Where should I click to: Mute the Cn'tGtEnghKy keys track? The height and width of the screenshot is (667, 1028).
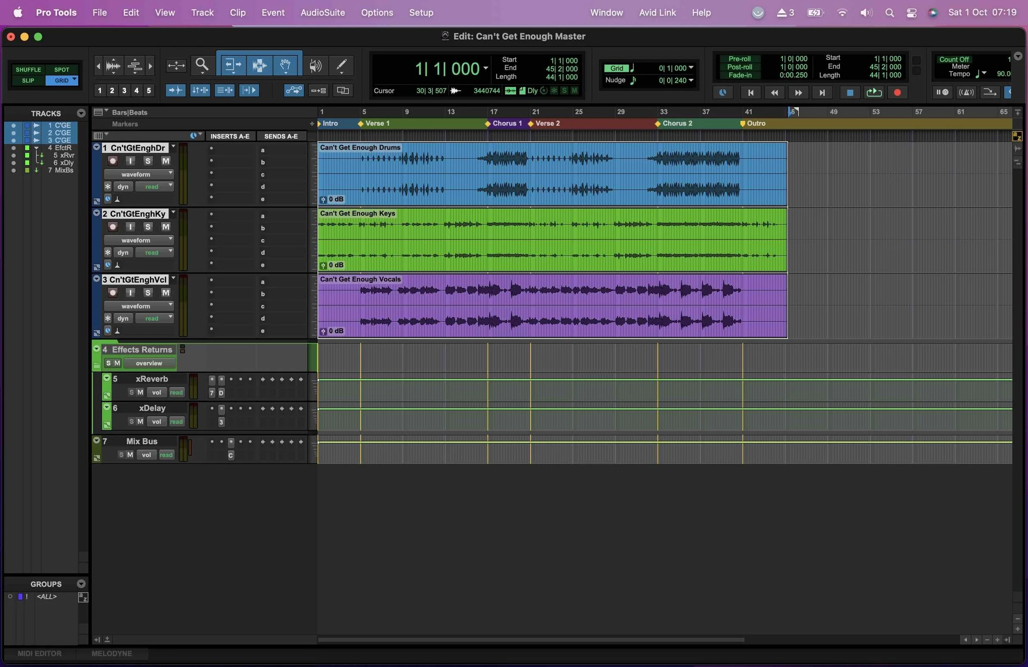(165, 227)
